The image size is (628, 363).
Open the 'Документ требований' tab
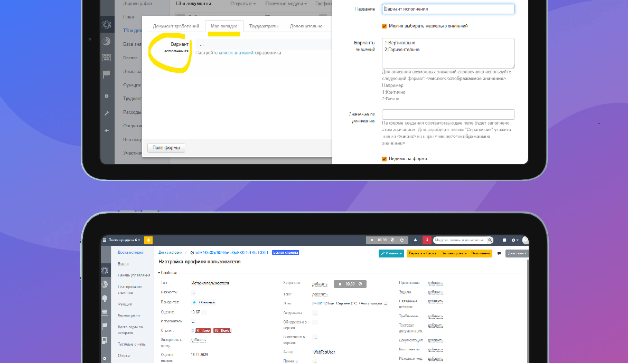coord(176,26)
